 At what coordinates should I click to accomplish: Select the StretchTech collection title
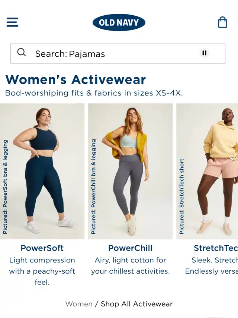tap(216, 248)
